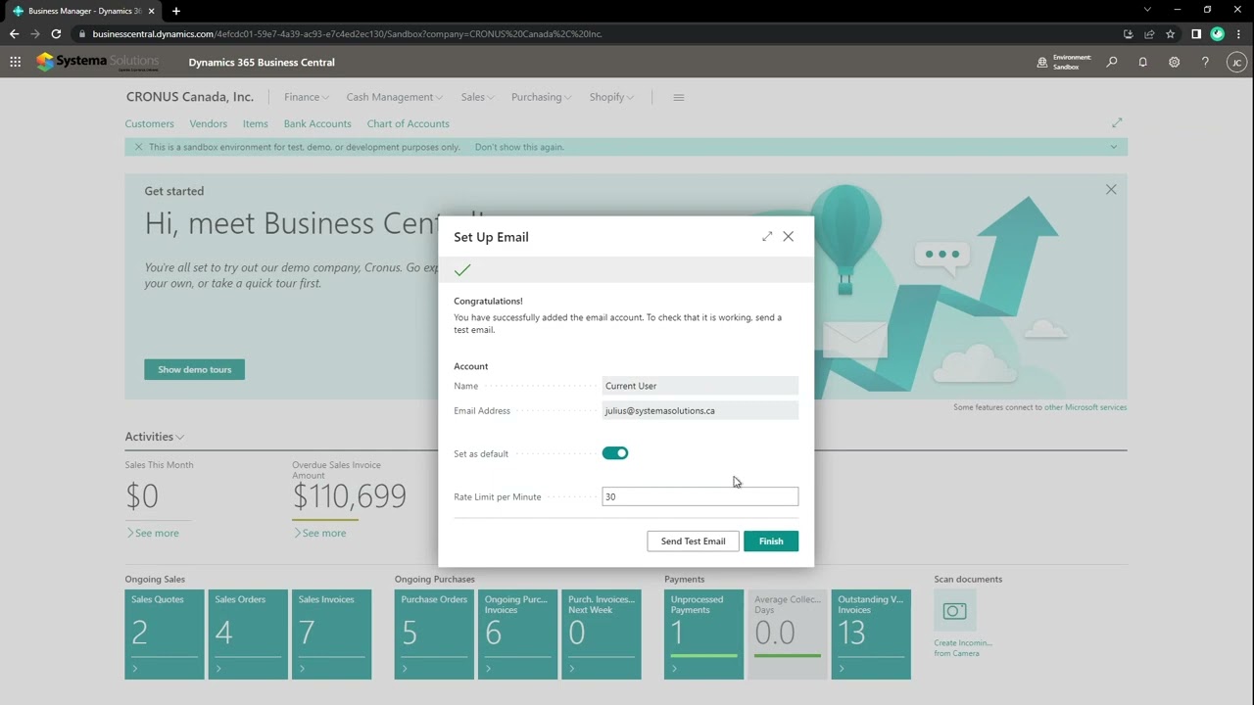Click the Name field showing Current User

click(699, 386)
